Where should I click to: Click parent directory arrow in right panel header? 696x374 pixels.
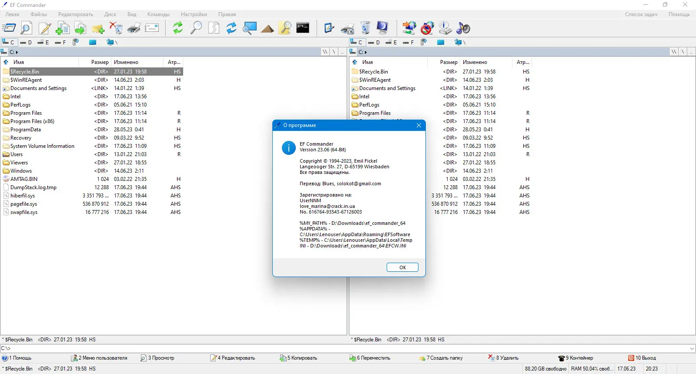355,62
